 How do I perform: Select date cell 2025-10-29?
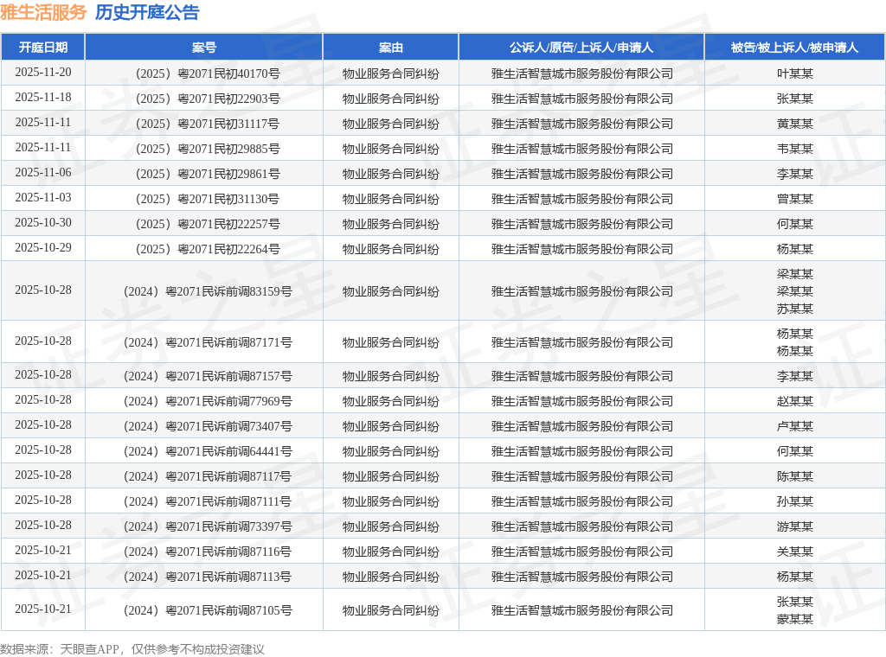43,247
